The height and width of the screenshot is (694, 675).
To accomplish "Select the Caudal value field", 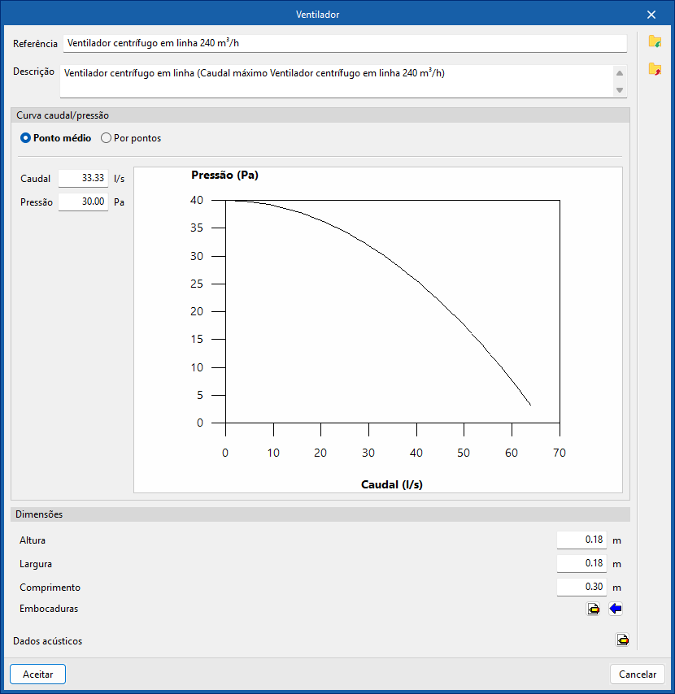I will 83,178.
